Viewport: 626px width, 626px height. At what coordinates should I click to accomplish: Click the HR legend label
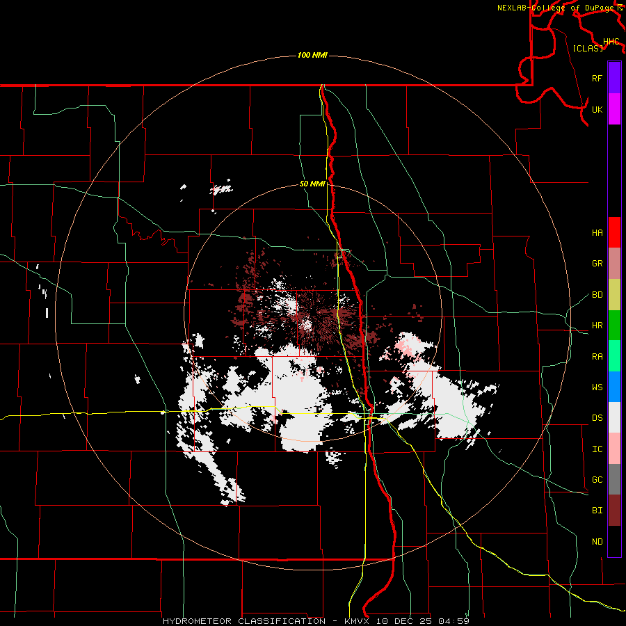(597, 326)
